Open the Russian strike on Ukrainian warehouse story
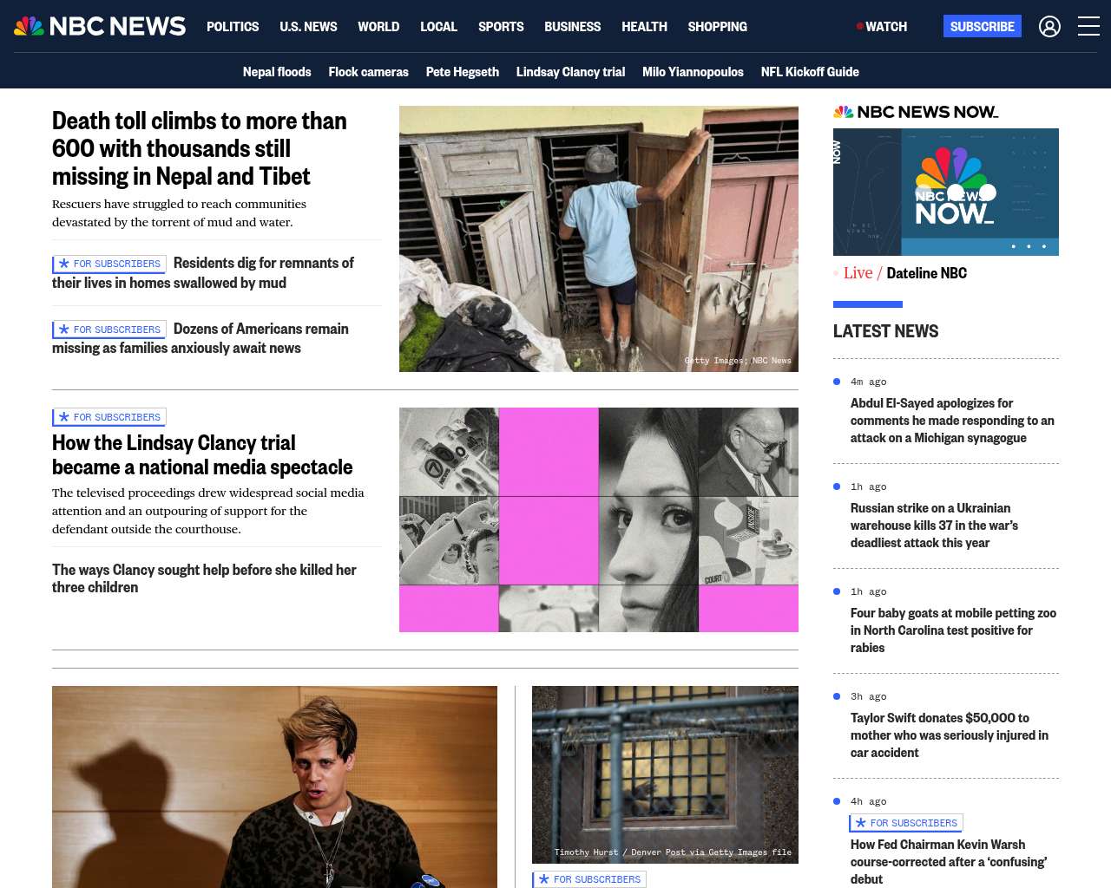This screenshot has height=888, width=1111. click(x=934, y=526)
